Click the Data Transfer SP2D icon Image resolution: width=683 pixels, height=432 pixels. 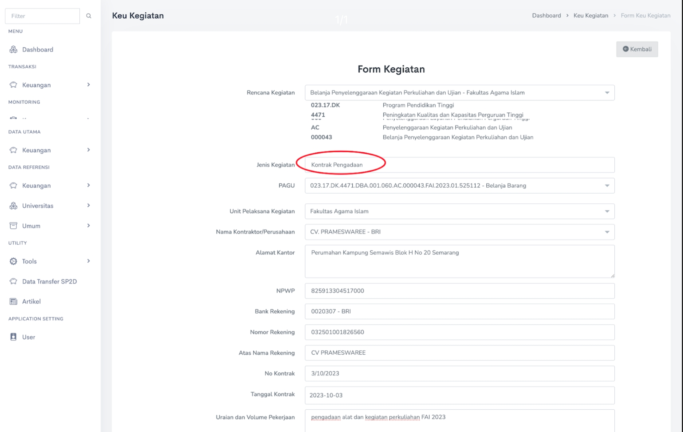pos(14,281)
